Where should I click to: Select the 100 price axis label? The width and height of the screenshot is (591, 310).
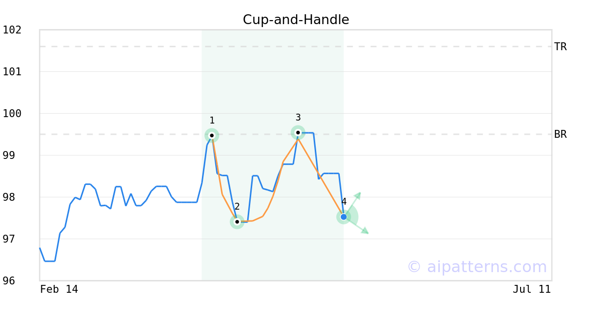[x=12, y=114]
